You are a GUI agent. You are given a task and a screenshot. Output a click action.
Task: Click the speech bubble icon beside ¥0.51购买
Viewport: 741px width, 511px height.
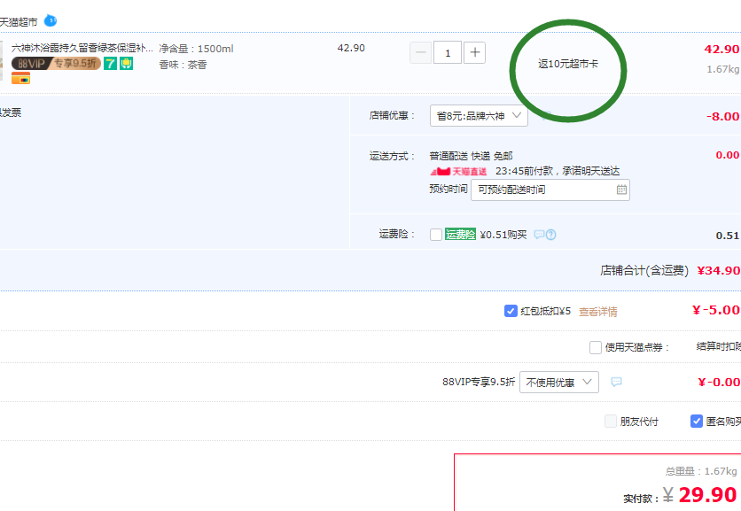point(539,235)
